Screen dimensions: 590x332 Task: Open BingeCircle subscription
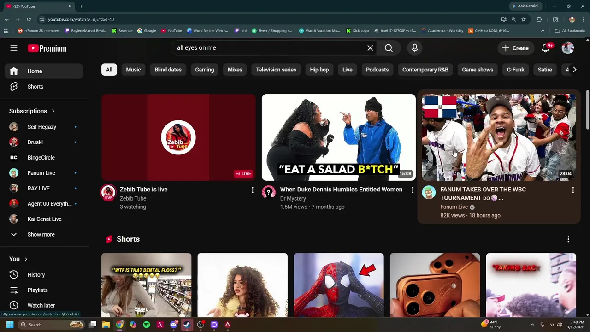tap(44, 158)
